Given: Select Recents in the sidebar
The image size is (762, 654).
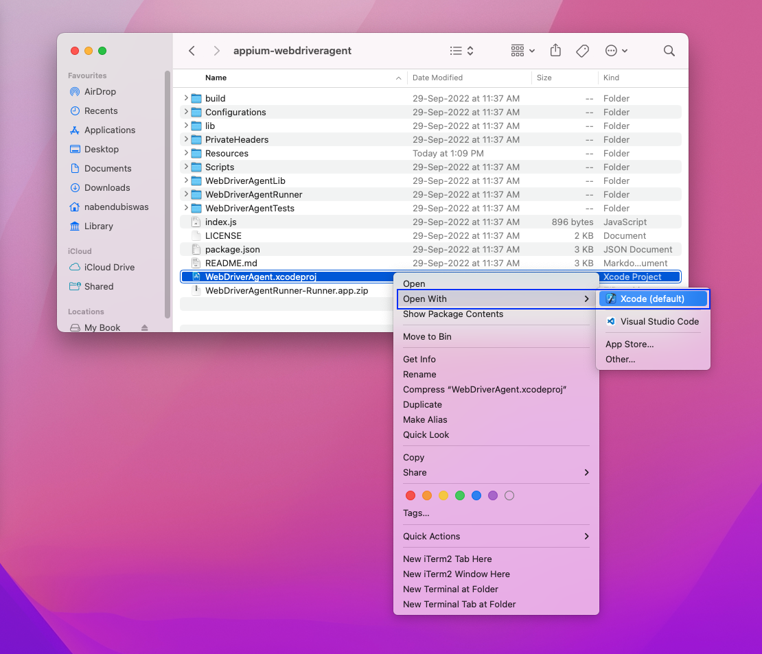Looking at the screenshot, I should click(x=101, y=110).
